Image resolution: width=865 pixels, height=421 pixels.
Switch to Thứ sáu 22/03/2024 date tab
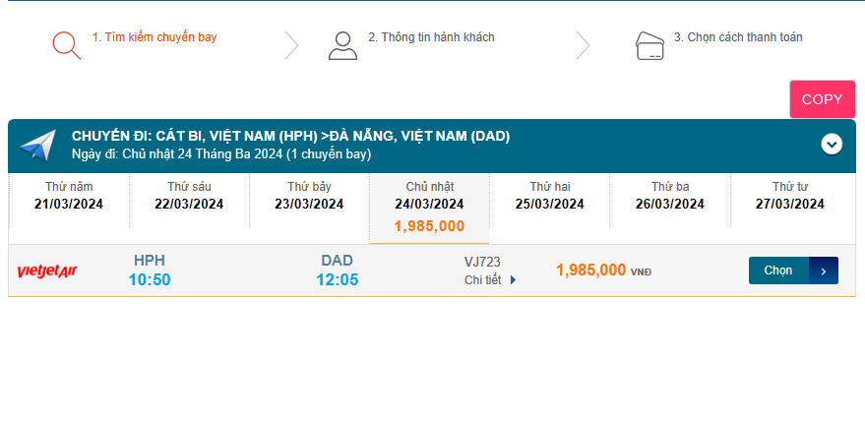pyautogui.click(x=189, y=196)
